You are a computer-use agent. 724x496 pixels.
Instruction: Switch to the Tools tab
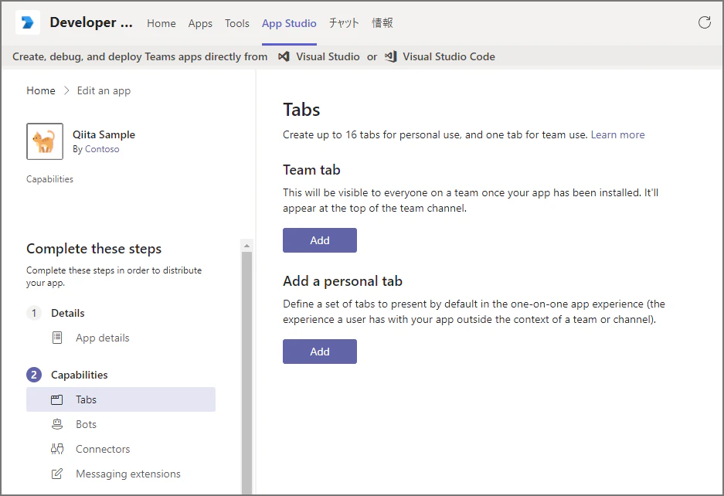[x=237, y=23]
